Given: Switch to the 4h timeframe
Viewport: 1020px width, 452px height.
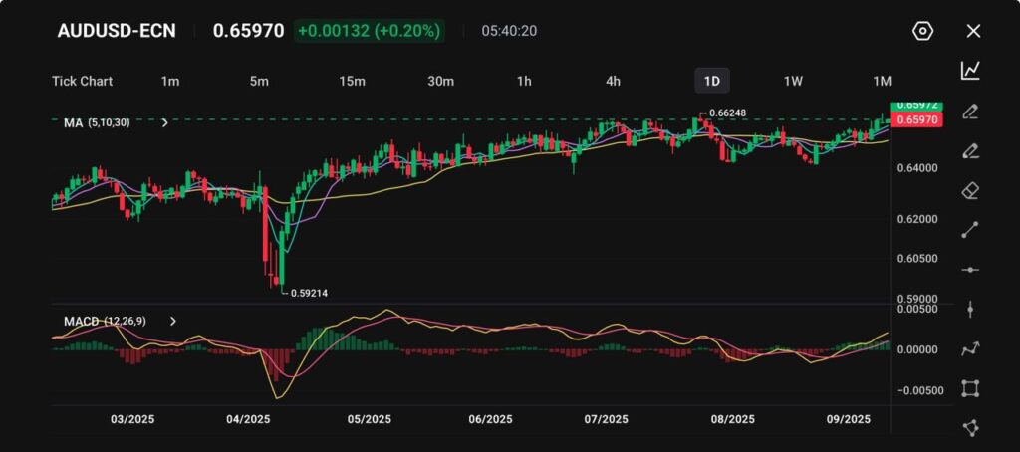Looking at the screenshot, I should tap(613, 81).
